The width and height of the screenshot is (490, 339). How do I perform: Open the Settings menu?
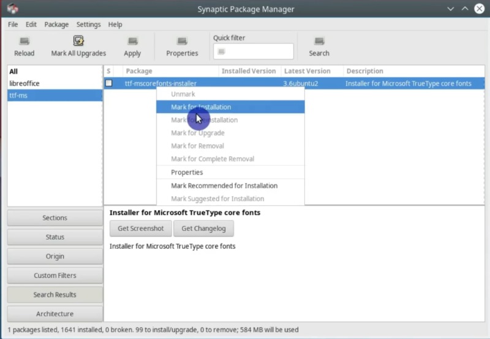88,25
